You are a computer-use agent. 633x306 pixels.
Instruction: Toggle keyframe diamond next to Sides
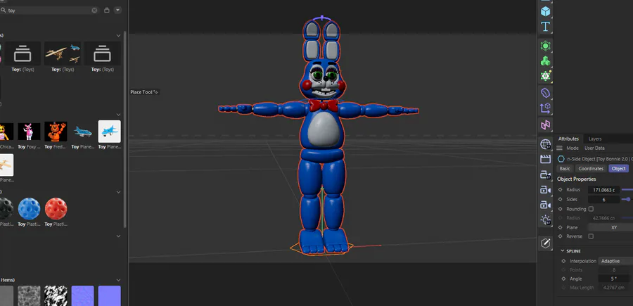560,199
